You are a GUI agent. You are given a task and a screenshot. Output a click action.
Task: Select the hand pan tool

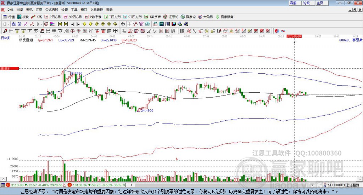[x=123, y=24]
